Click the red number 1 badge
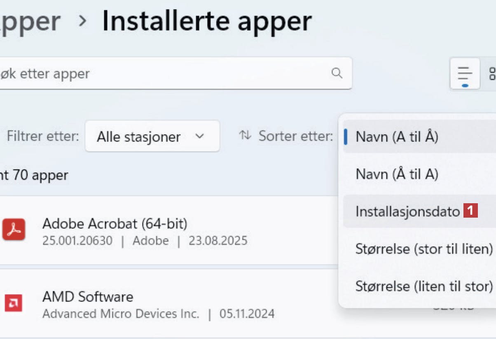Screen dimensions: 496x339 pos(470,211)
